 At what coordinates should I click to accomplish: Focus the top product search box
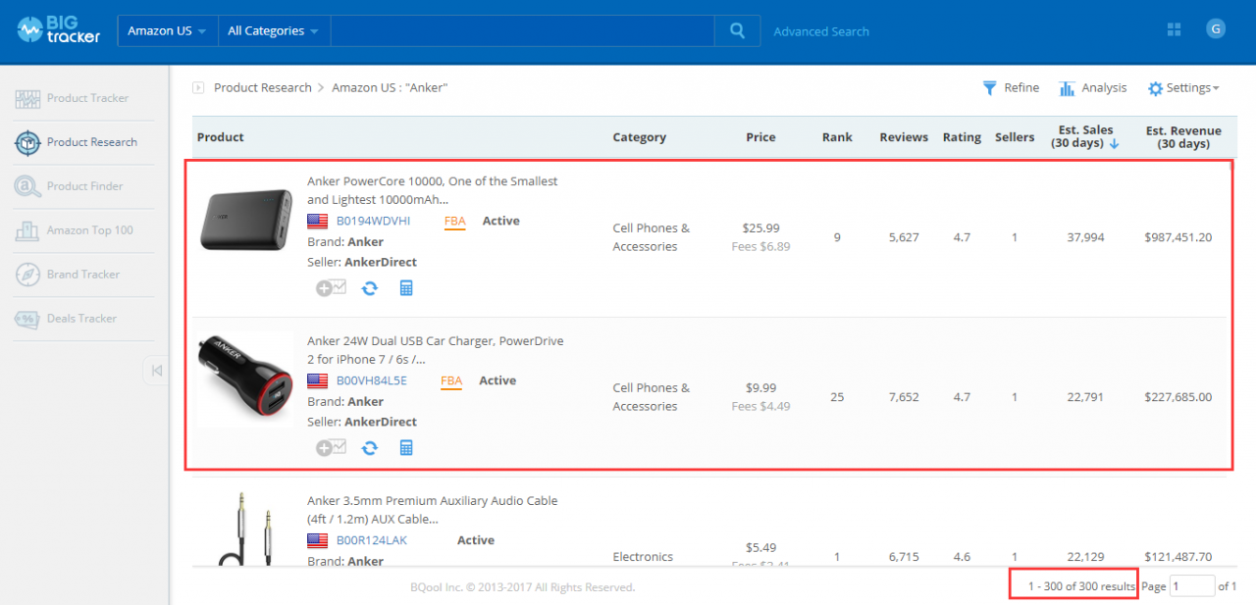(x=522, y=30)
